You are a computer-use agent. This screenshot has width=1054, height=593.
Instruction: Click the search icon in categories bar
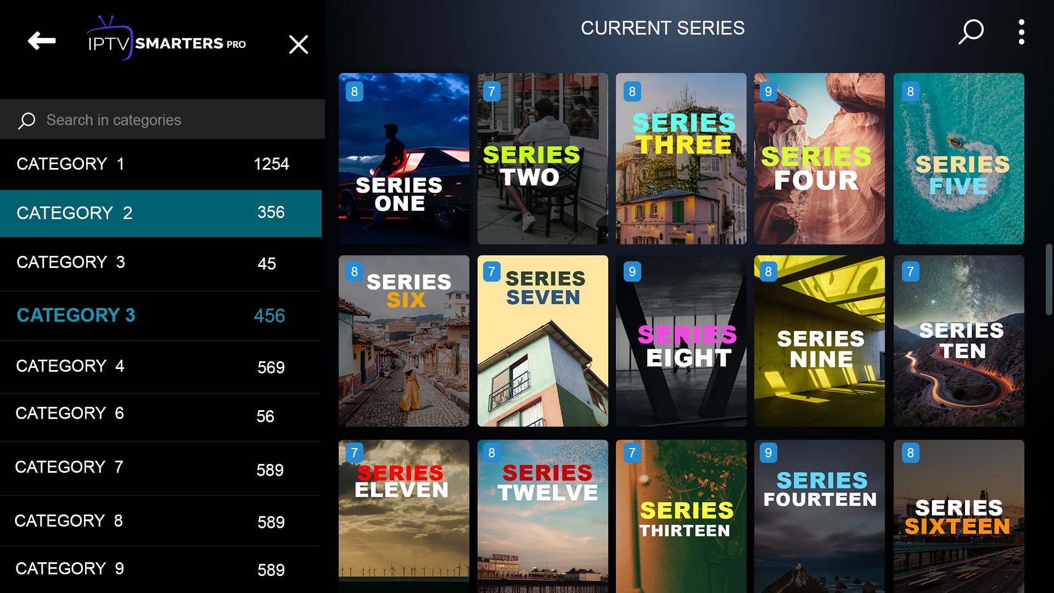click(x=27, y=120)
